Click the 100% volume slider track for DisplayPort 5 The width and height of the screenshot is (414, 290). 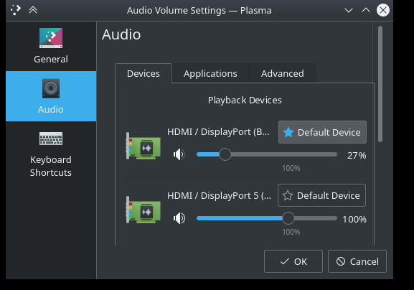(x=267, y=218)
